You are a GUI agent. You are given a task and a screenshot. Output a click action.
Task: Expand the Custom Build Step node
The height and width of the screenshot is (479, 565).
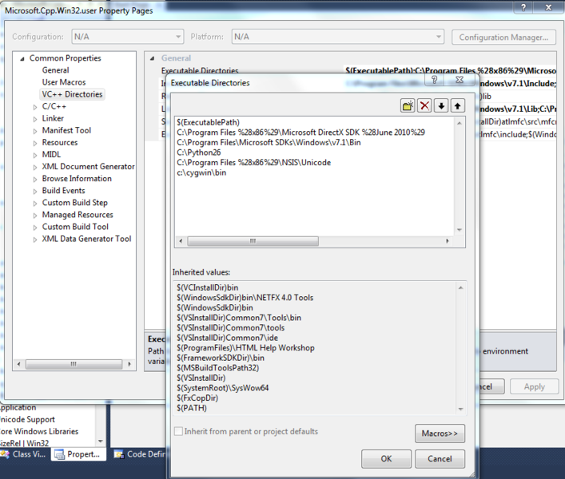[35, 204]
